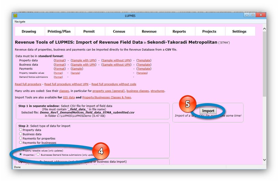The width and height of the screenshot is (278, 181).
Task: Click the vertical scrollbar thumb
Action: coord(264,64)
